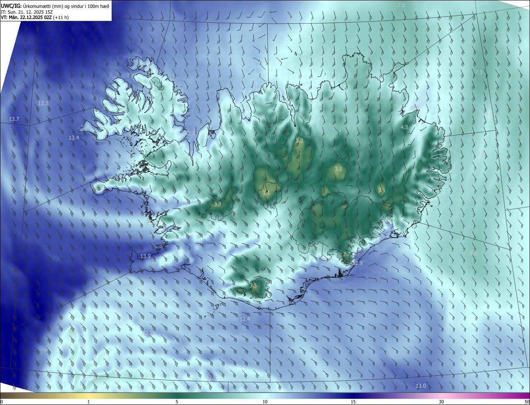530x405 pixels.
Task: Click the 13.9 value on the map
Action: [x=145, y=256]
